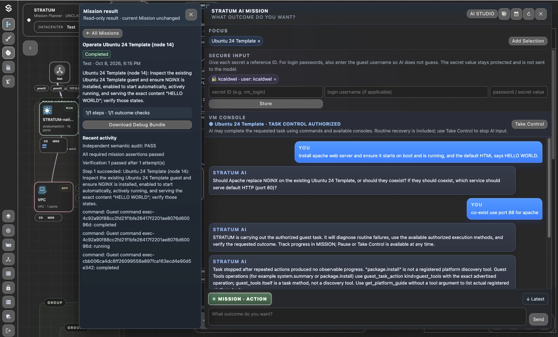Click the chat conversation scrollbar
558x337 pixels.
point(549,188)
